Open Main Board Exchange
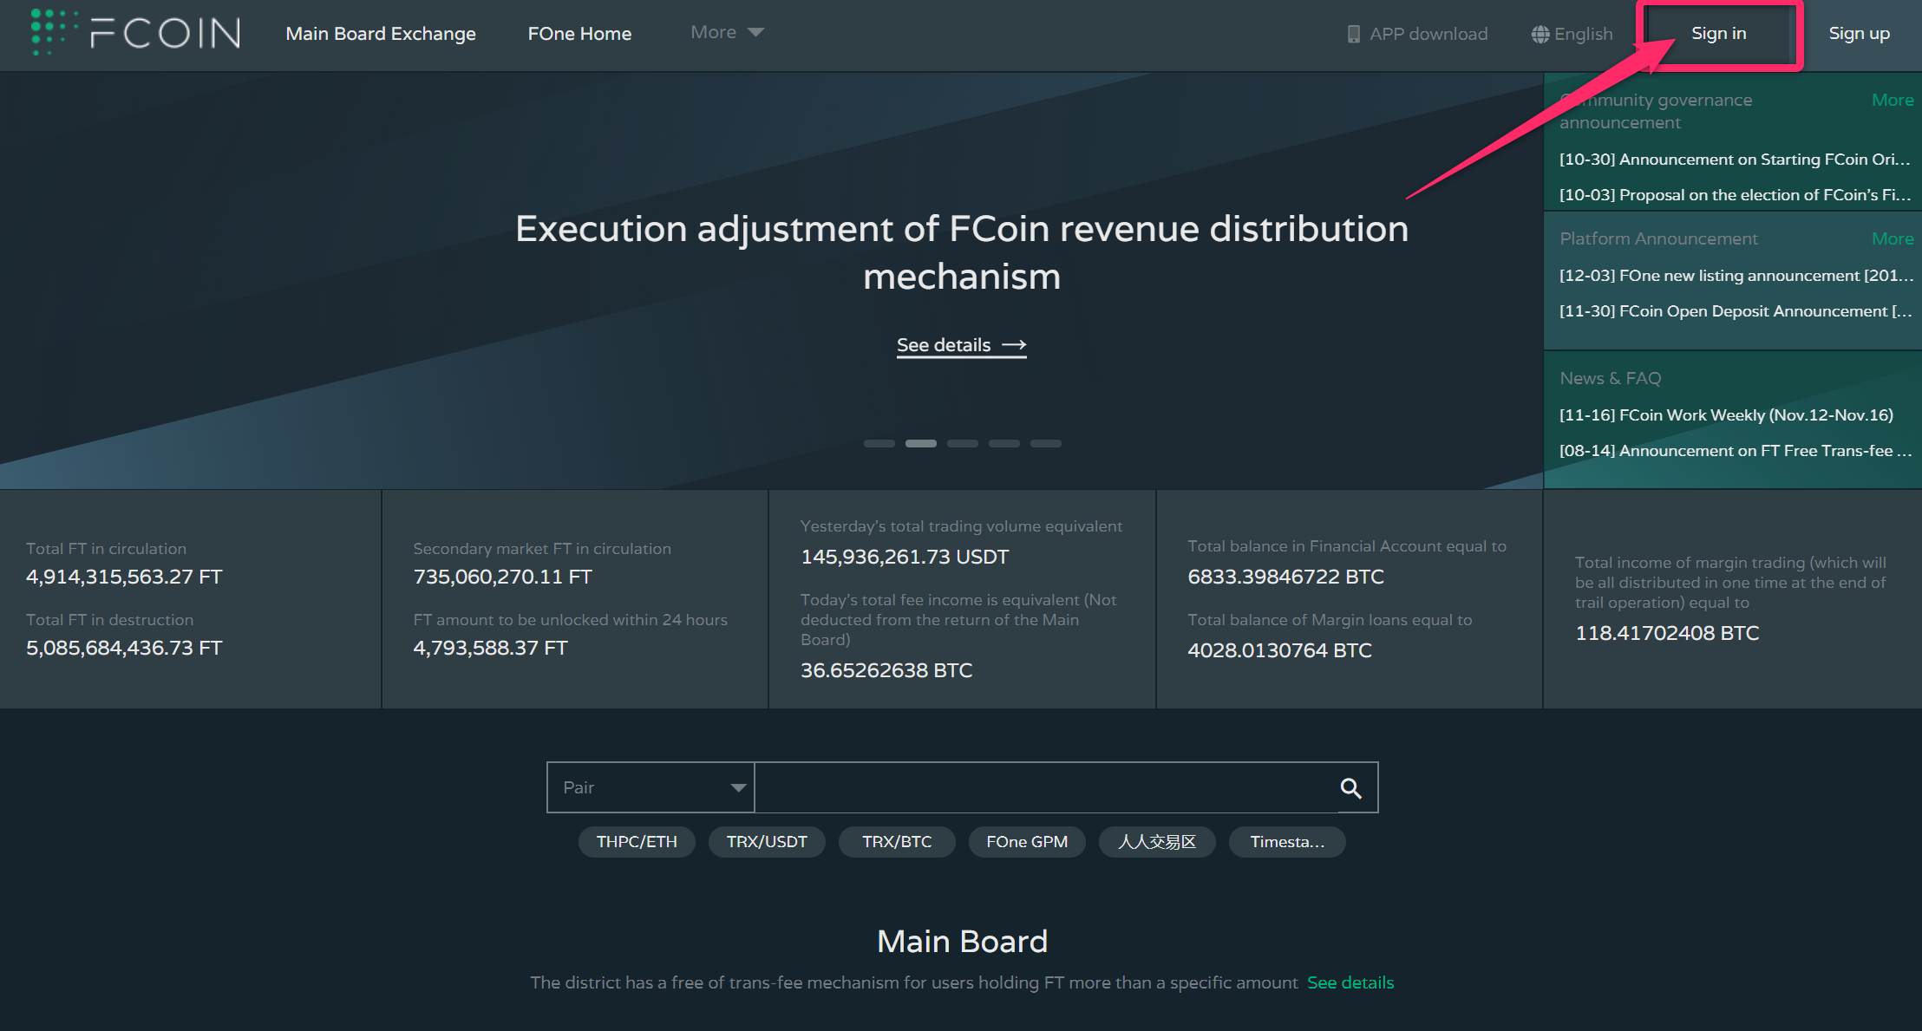 tap(381, 34)
